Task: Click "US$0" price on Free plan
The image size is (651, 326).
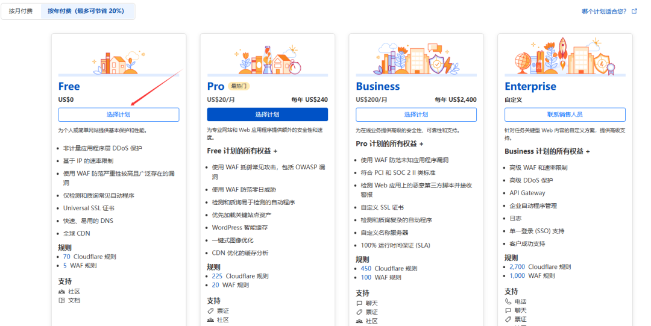Action: pos(66,99)
